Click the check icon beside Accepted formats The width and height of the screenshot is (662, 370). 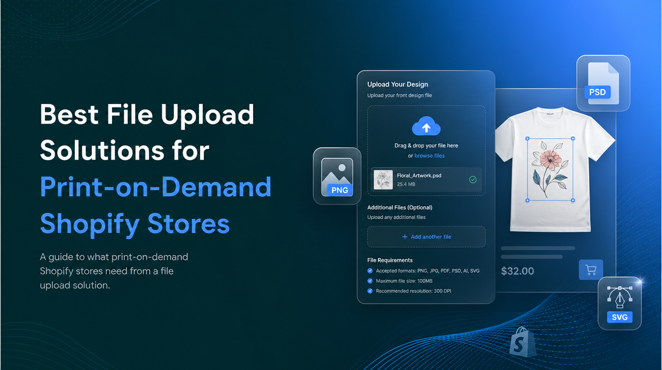click(x=370, y=271)
